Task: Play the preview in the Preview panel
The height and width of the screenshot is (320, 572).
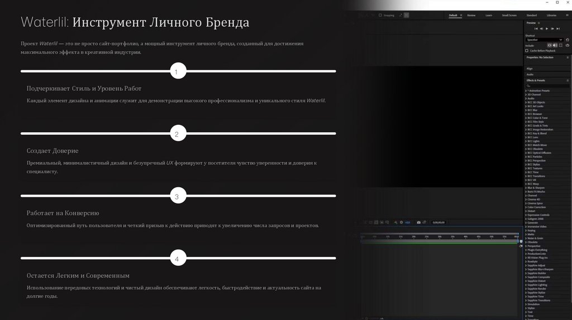Action: (x=547, y=28)
